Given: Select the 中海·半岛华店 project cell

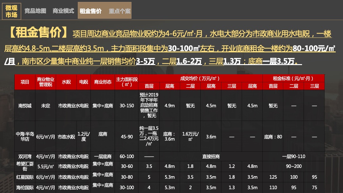Looking at the screenshot, I should pos(25,136).
